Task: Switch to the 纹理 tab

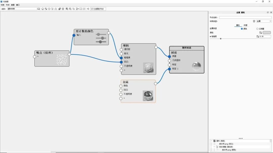Action: pyautogui.click(x=245, y=25)
